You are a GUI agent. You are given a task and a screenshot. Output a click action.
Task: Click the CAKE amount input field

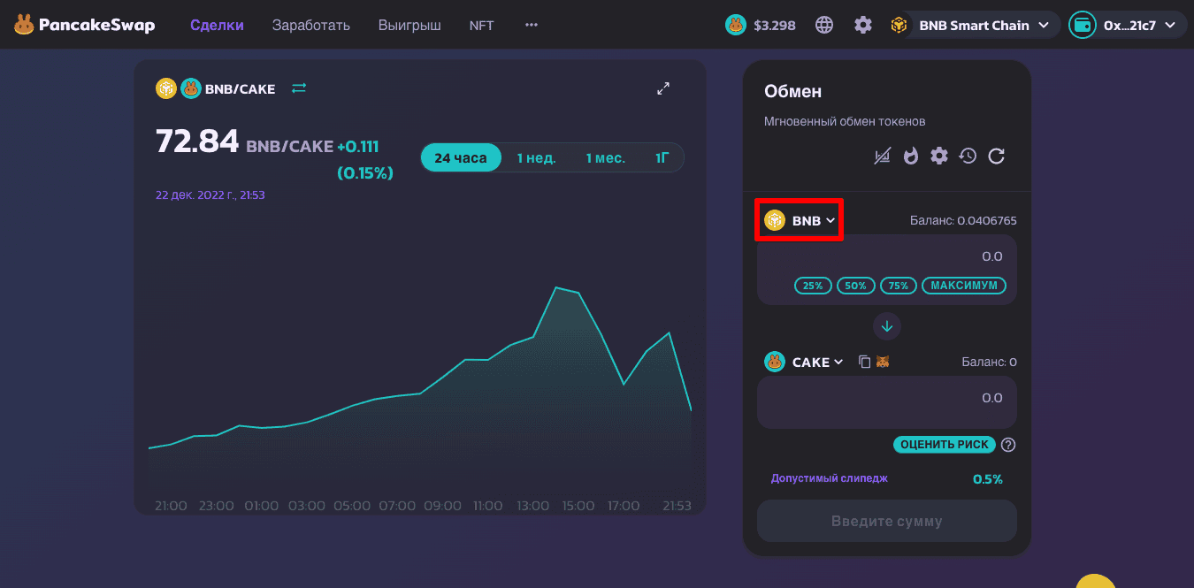pos(887,402)
